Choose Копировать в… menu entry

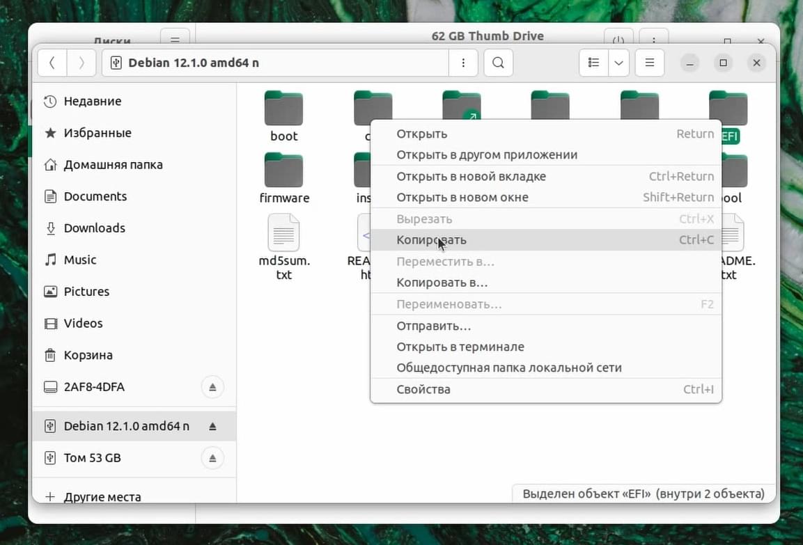[546, 283]
